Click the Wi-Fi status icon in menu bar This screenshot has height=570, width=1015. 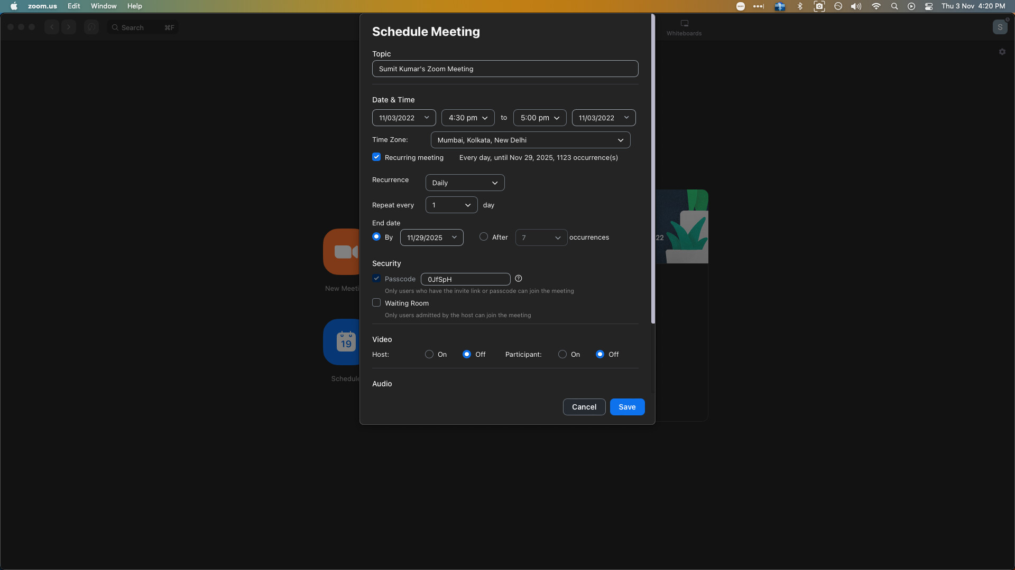[875, 6]
